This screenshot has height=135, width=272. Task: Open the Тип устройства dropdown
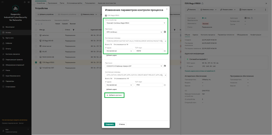[136, 23]
